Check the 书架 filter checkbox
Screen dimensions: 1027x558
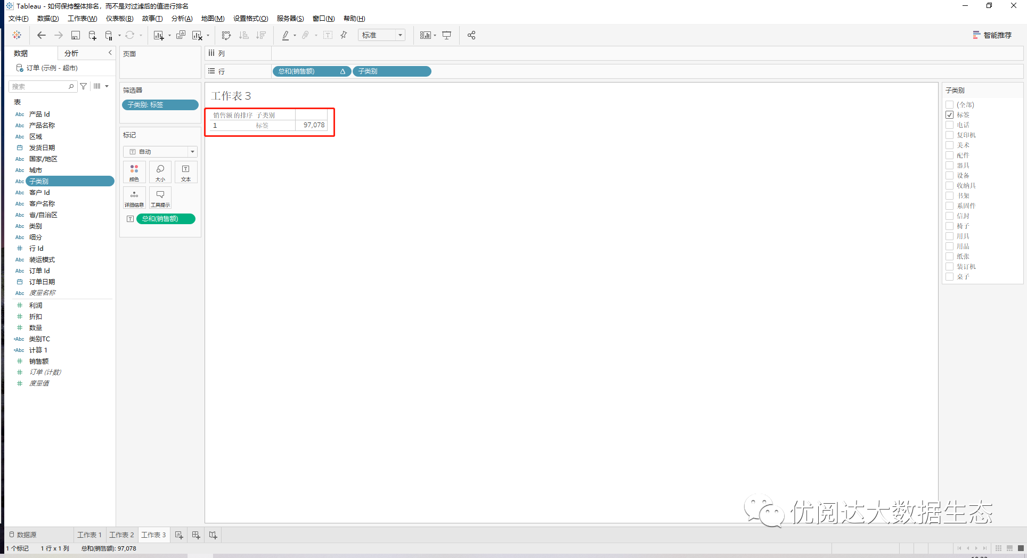pos(949,196)
